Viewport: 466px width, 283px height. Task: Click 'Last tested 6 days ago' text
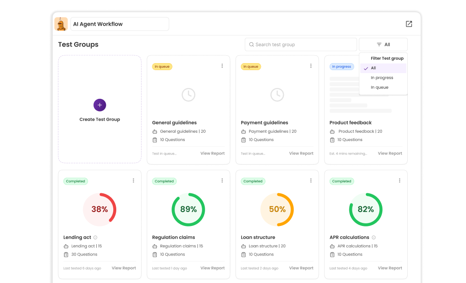click(82, 268)
